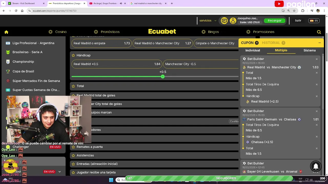328x184 pixels.
Task: Switch to the real madrid vs manchester city tab
Action: pyautogui.click(x=148, y=3)
